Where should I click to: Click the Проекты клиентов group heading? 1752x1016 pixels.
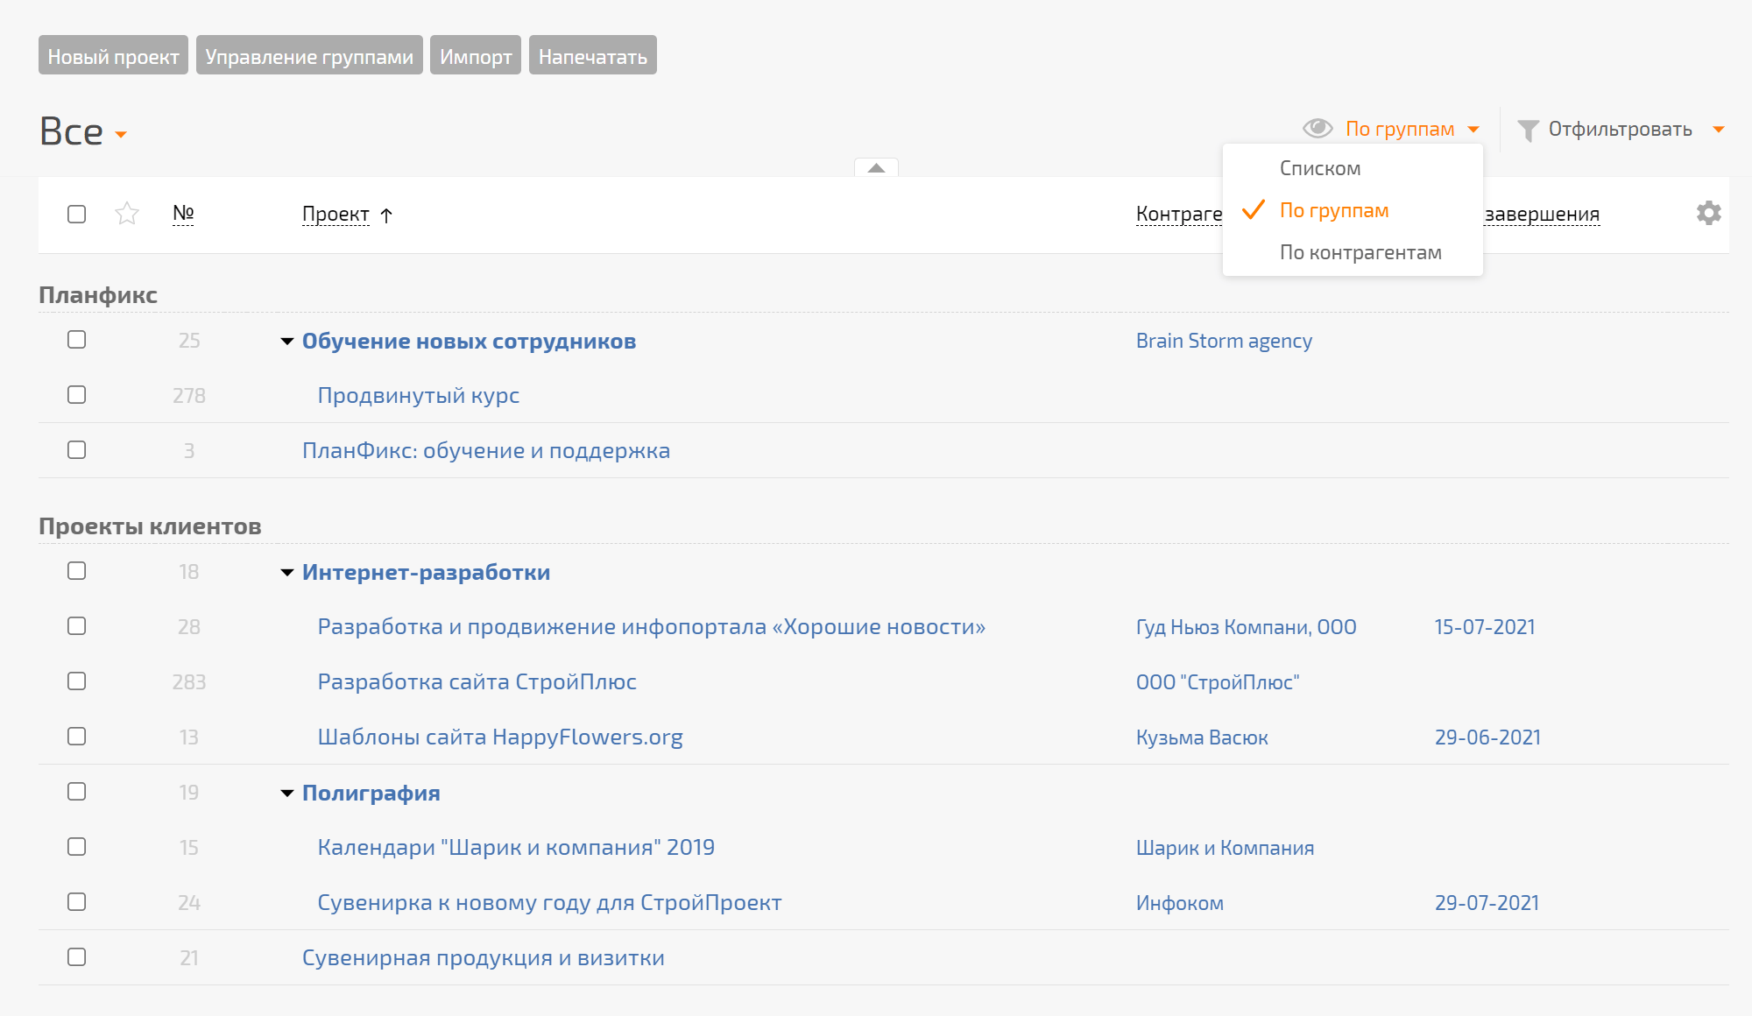(x=150, y=526)
